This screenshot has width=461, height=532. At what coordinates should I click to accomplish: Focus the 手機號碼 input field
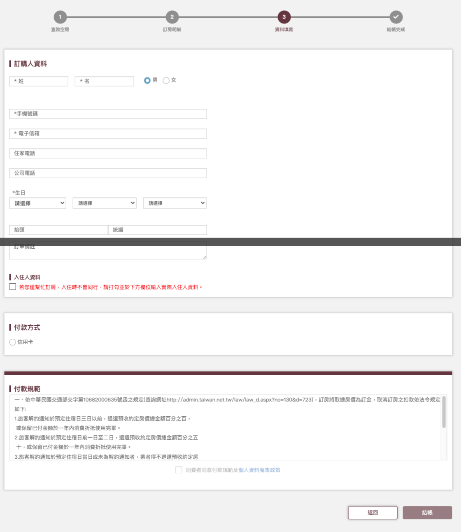[x=108, y=114]
